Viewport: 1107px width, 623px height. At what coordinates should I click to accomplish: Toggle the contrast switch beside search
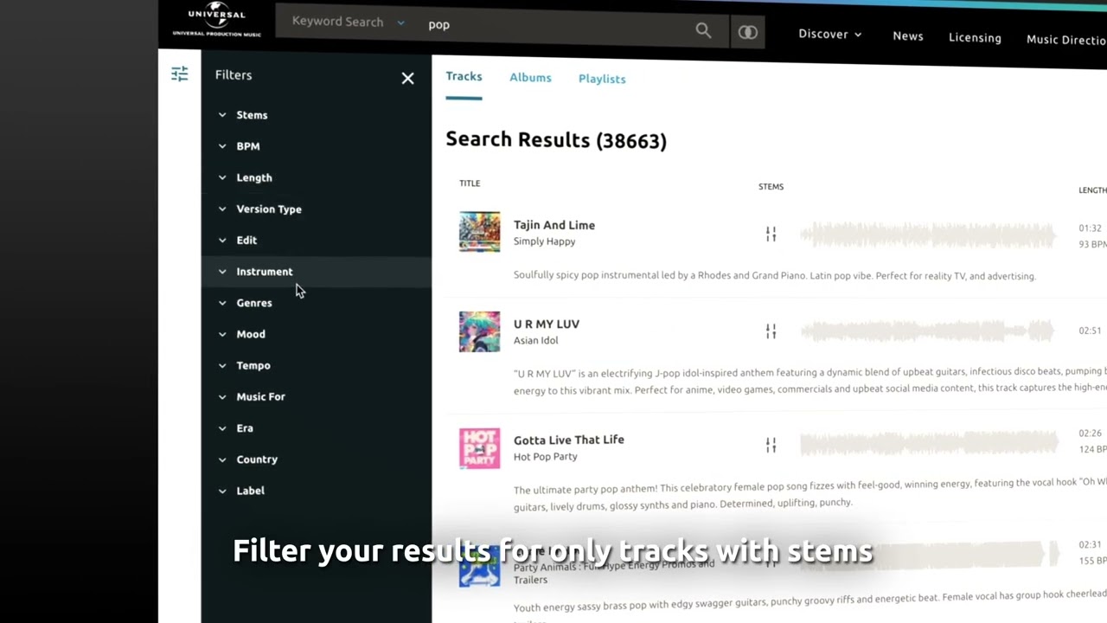point(748,33)
